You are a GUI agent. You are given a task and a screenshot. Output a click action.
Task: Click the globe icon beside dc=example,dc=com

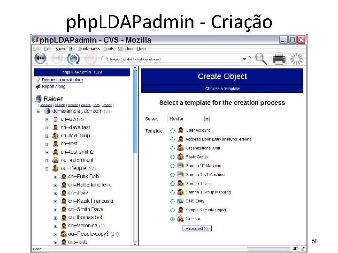47,111
